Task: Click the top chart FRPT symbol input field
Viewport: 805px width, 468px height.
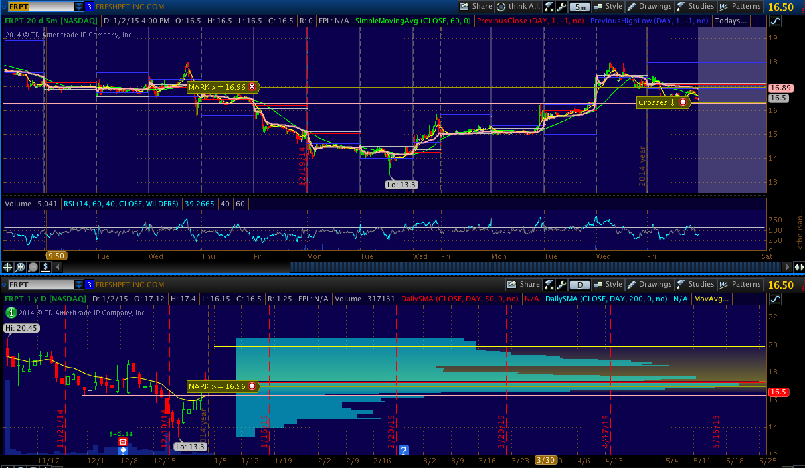Action: 41,7
